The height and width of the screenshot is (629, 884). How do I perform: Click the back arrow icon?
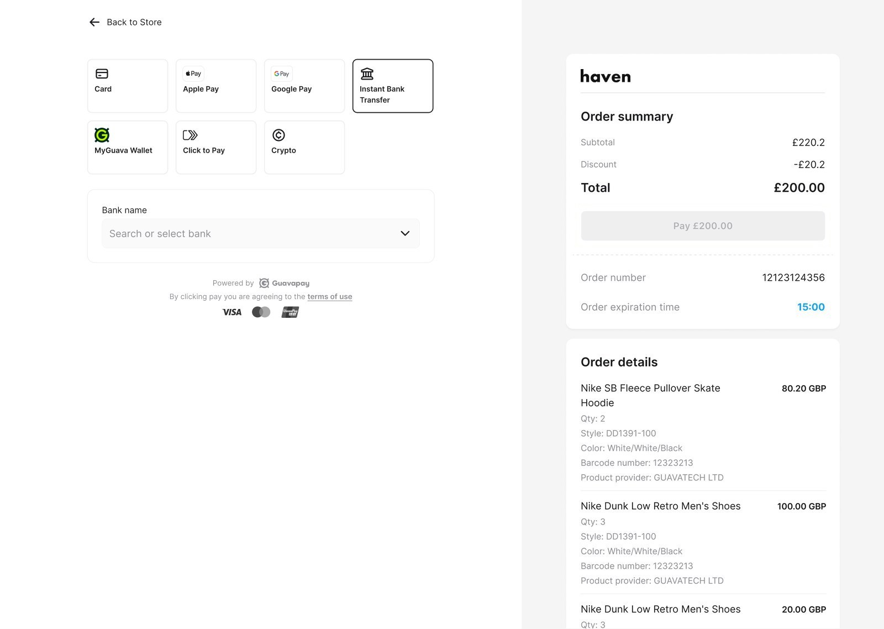[x=94, y=22]
